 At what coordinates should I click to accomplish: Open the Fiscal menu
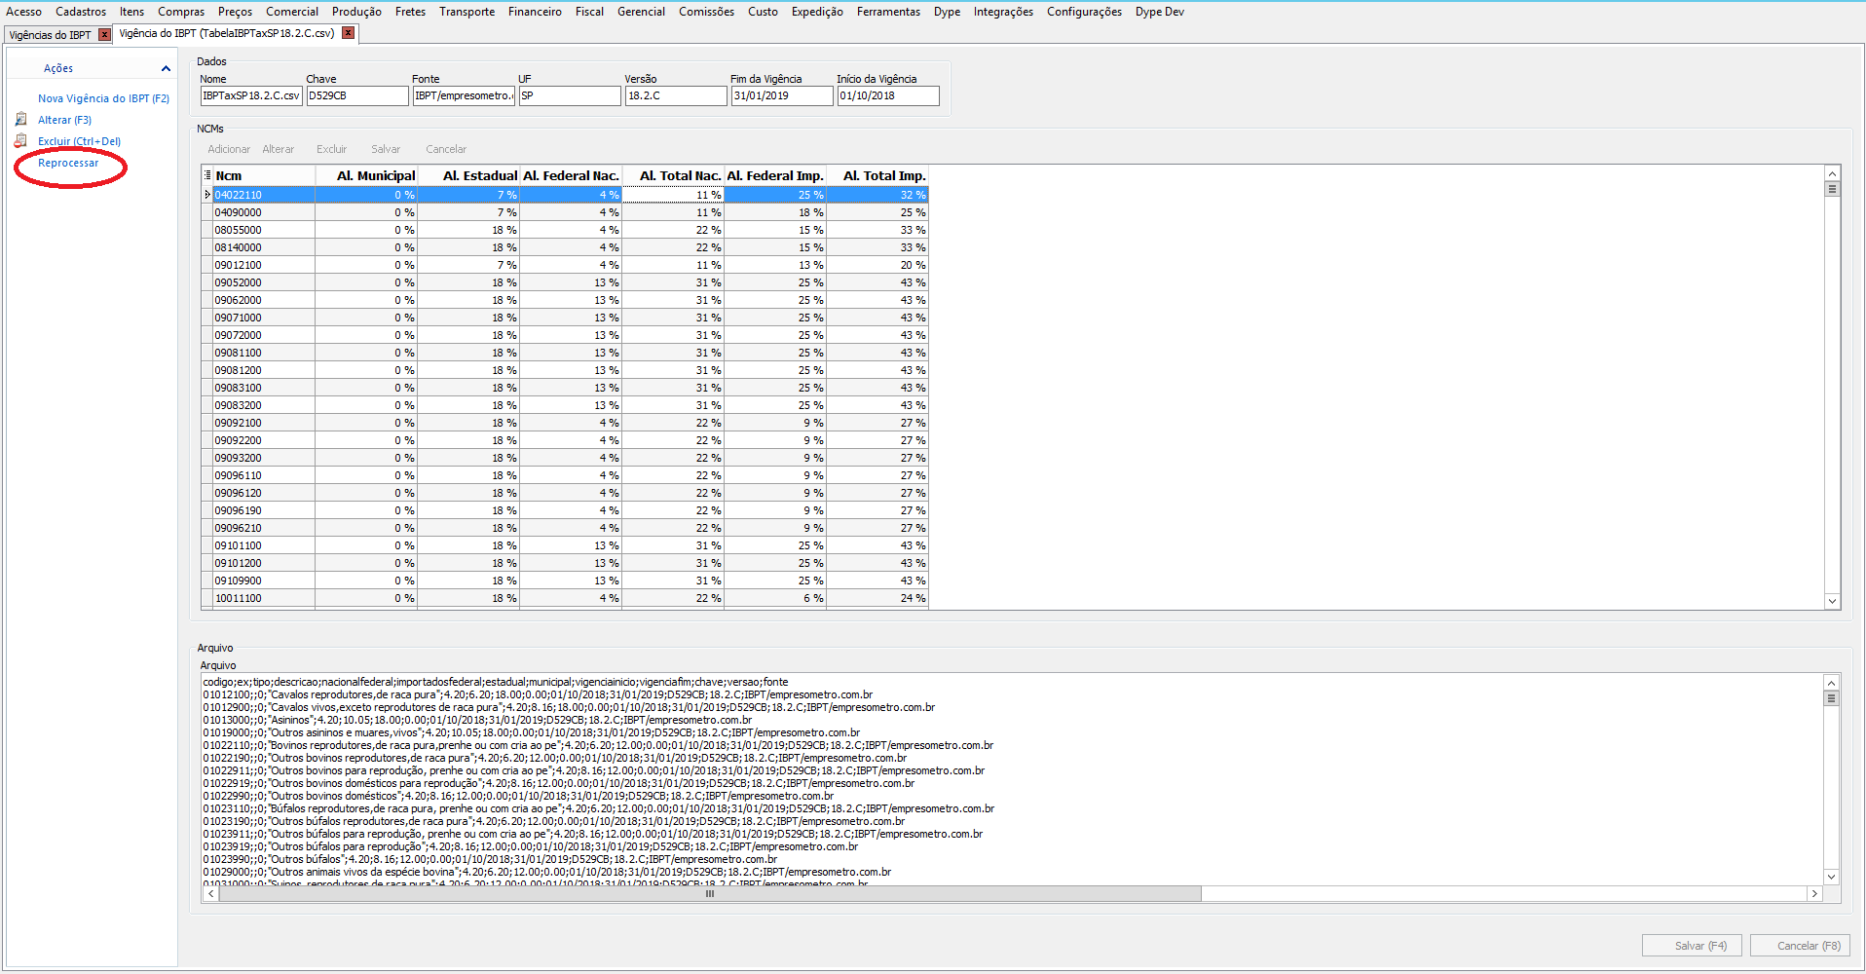pos(589,12)
